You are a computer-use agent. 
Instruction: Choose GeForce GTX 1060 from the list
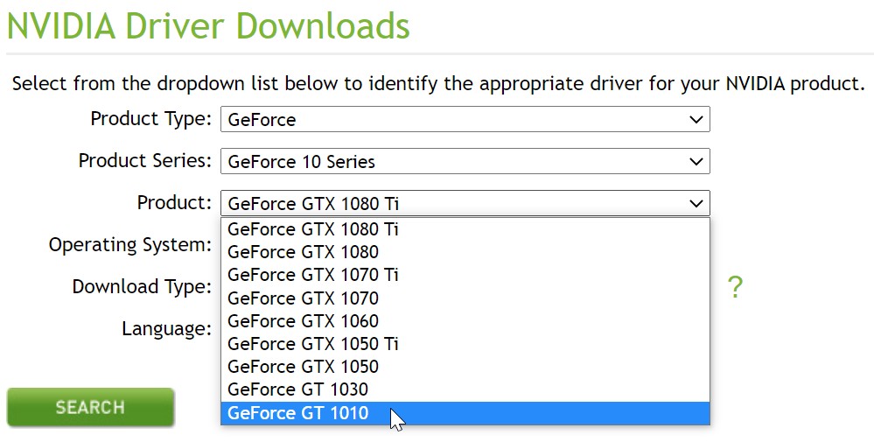[303, 321]
